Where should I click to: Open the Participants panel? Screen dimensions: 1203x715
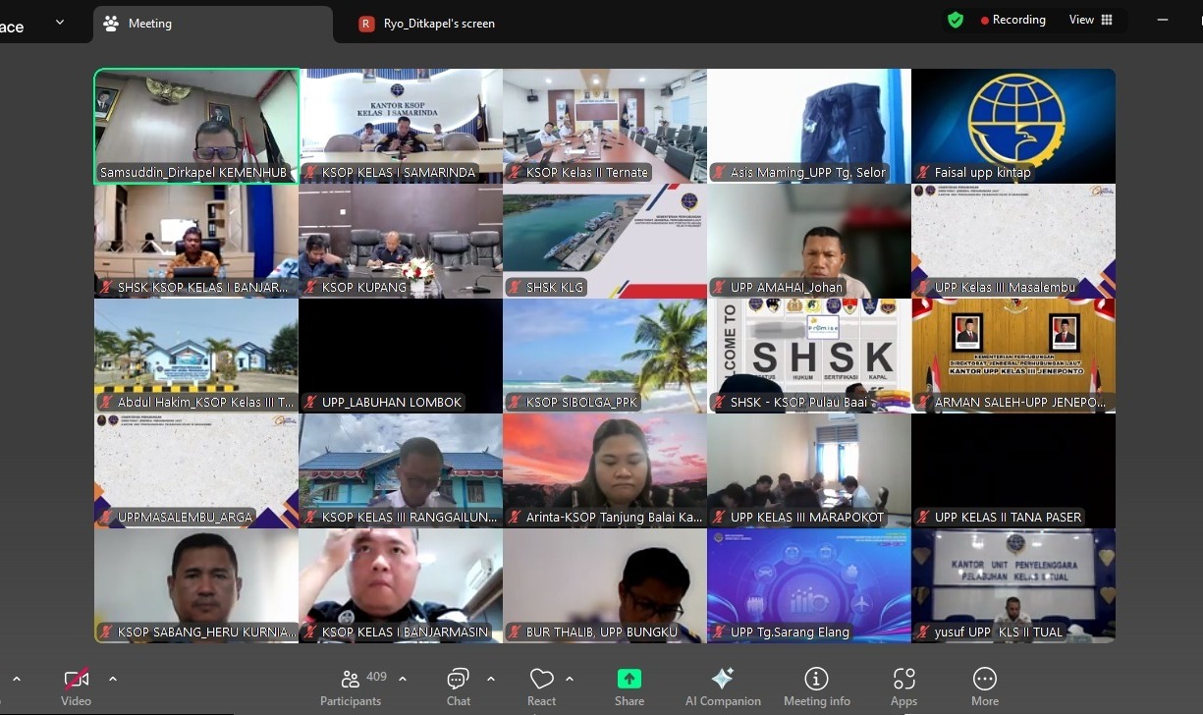click(x=351, y=687)
